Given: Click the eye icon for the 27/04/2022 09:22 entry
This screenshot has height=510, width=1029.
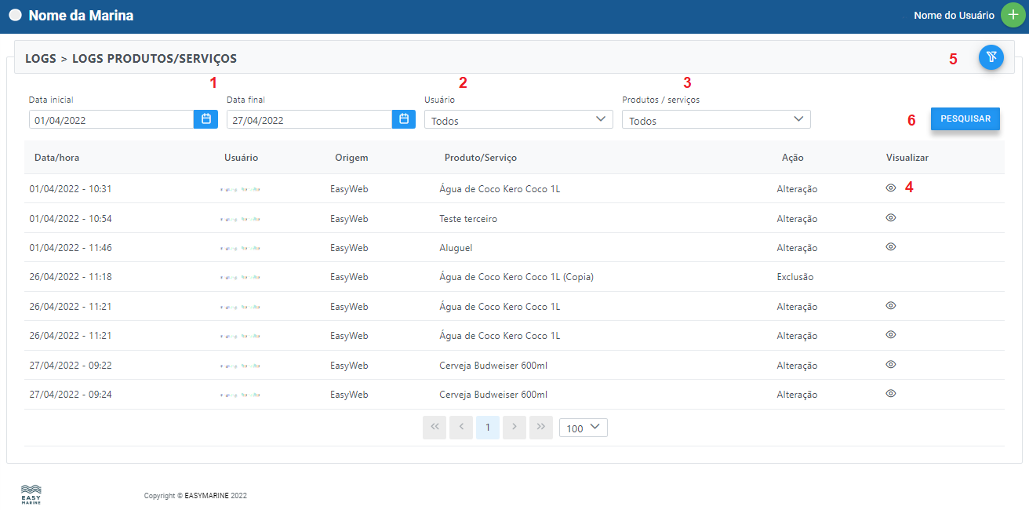Looking at the screenshot, I should pos(890,365).
